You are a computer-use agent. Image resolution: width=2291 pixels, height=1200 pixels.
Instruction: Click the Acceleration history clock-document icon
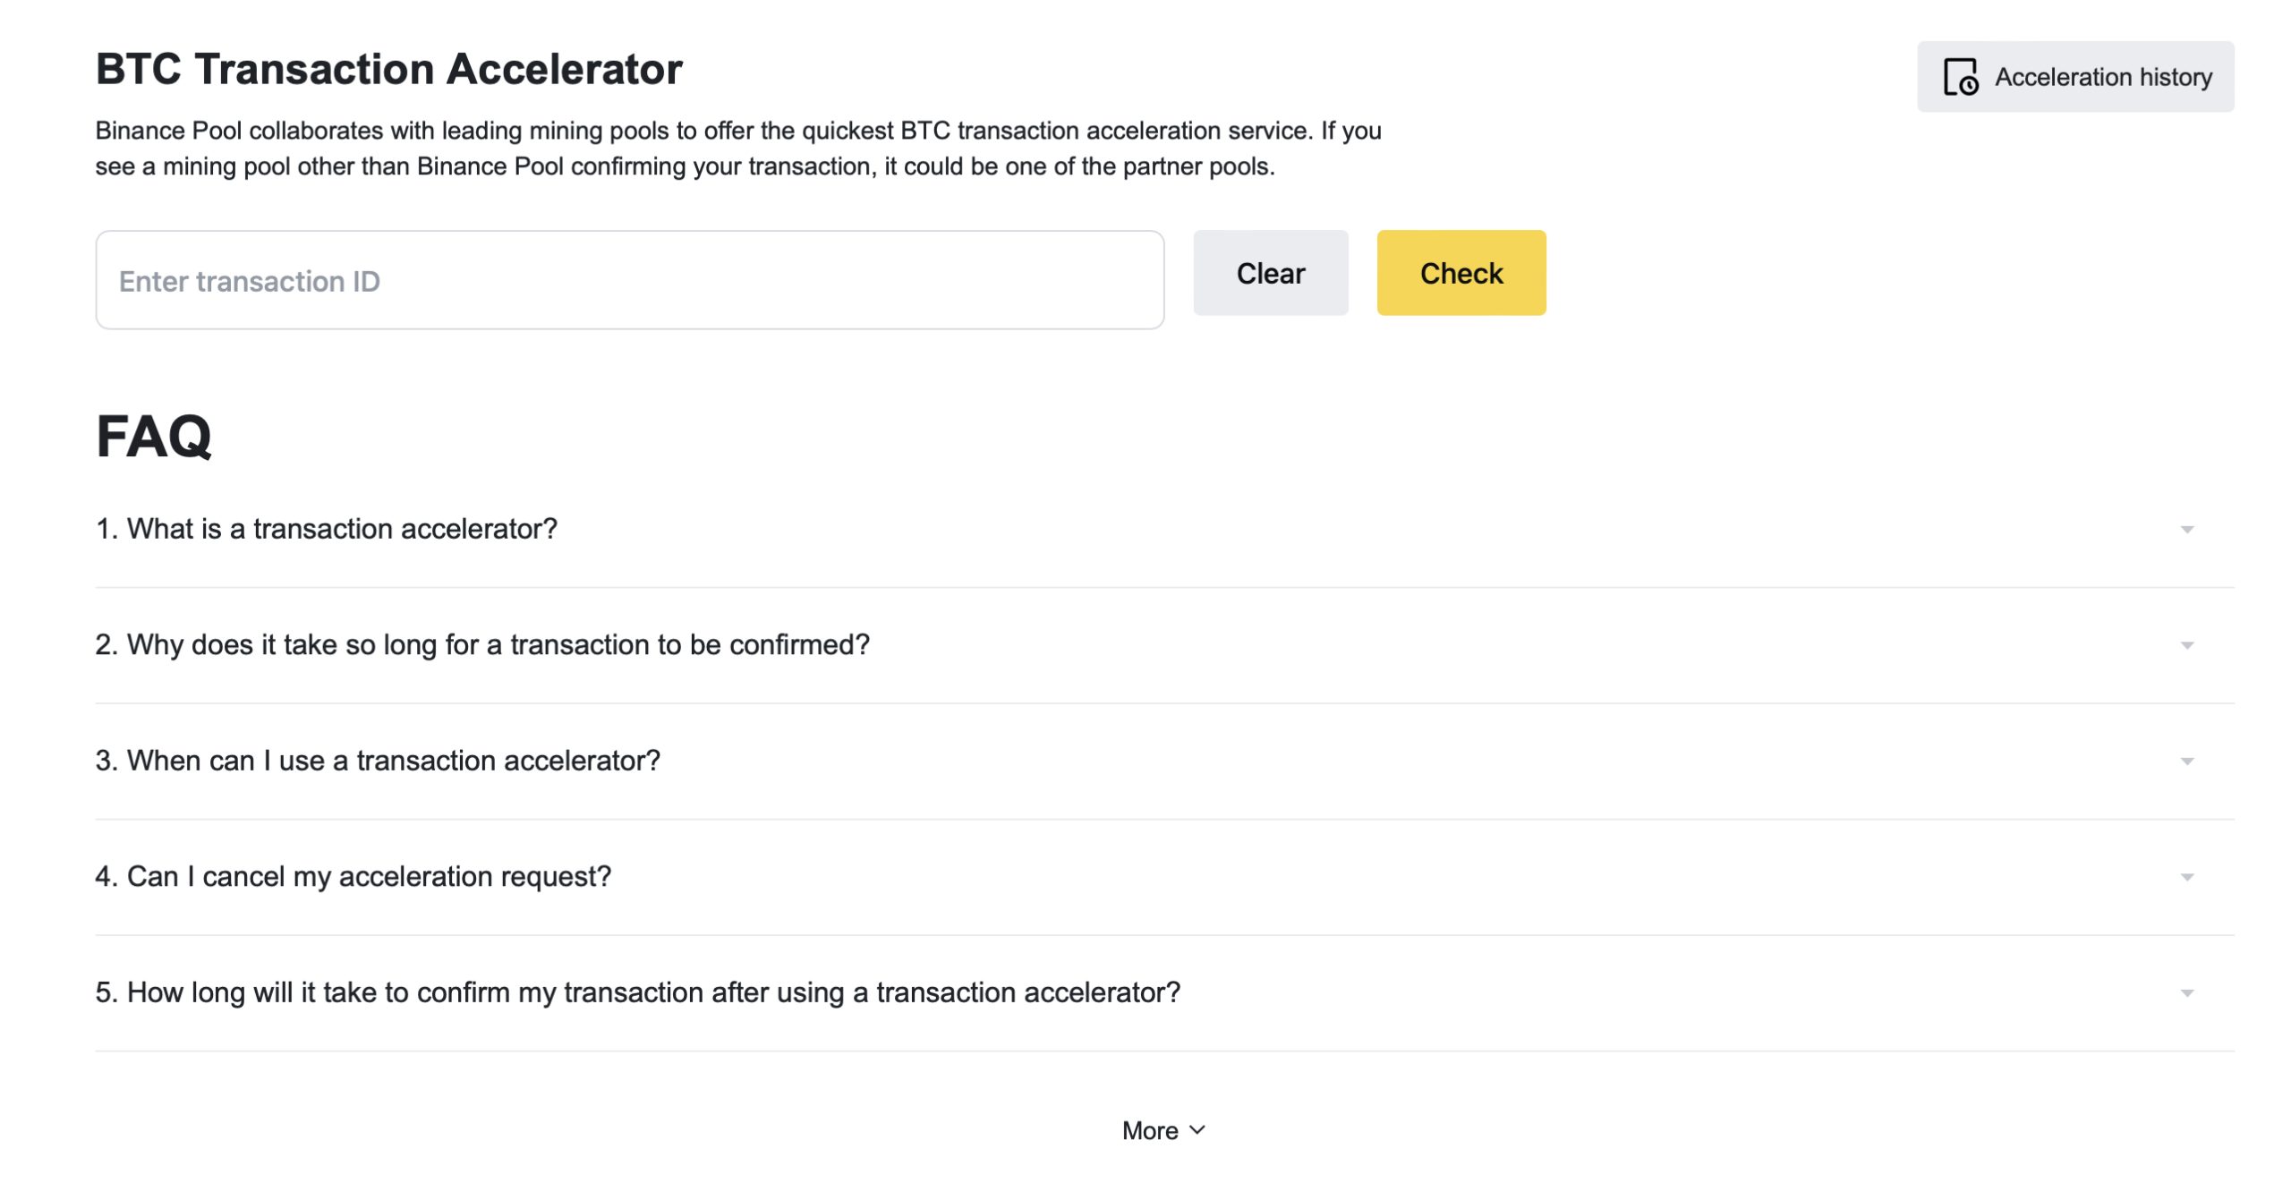pos(1959,77)
